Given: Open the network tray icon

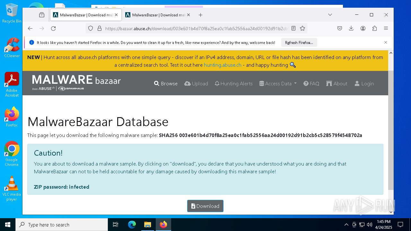Looking at the screenshot, I should tap(362, 225).
